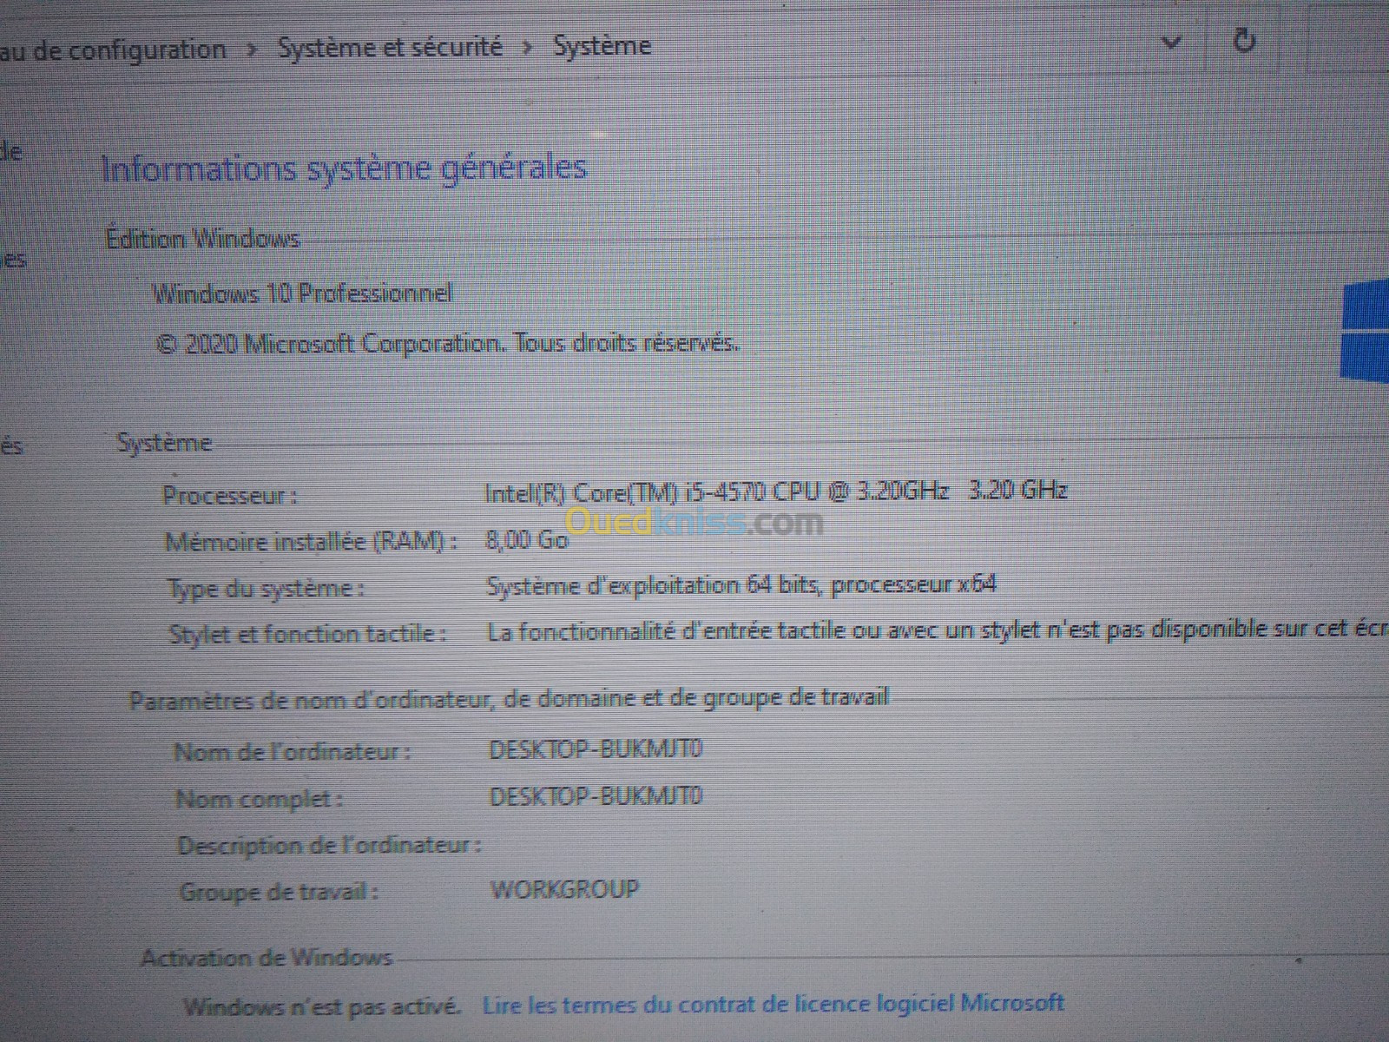Click the Stylet et fonction tactile label
The width and height of the screenshot is (1389, 1042).
[x=308, y=634]
